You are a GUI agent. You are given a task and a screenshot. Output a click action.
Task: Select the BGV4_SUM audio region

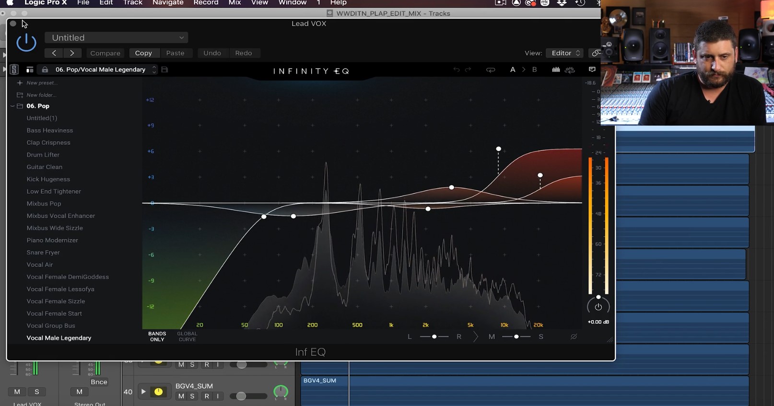[x=525, y=391]
